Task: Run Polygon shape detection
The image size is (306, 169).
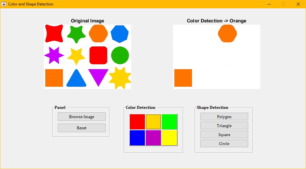Action: (224, 117)
